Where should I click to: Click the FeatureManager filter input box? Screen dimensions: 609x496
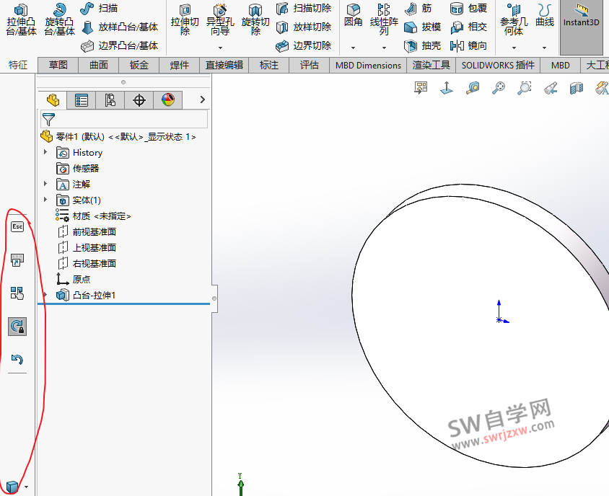(126, 118)
